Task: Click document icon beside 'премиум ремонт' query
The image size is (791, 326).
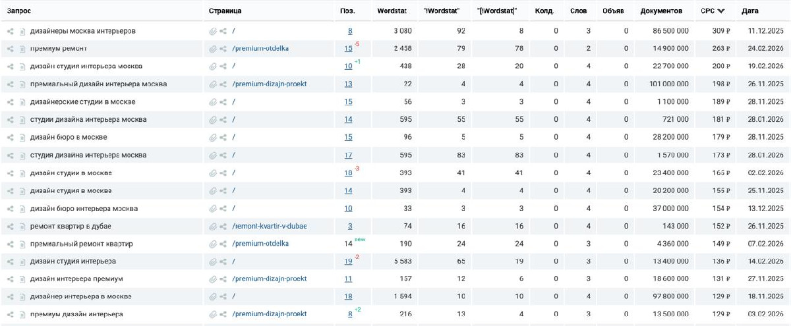Action: pyautogui.click(x=22, y=49)
